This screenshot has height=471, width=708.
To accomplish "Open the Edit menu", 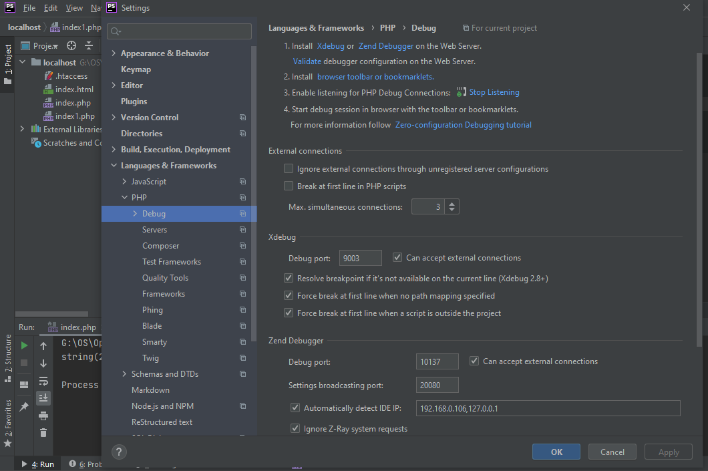I will coord(51,7).
